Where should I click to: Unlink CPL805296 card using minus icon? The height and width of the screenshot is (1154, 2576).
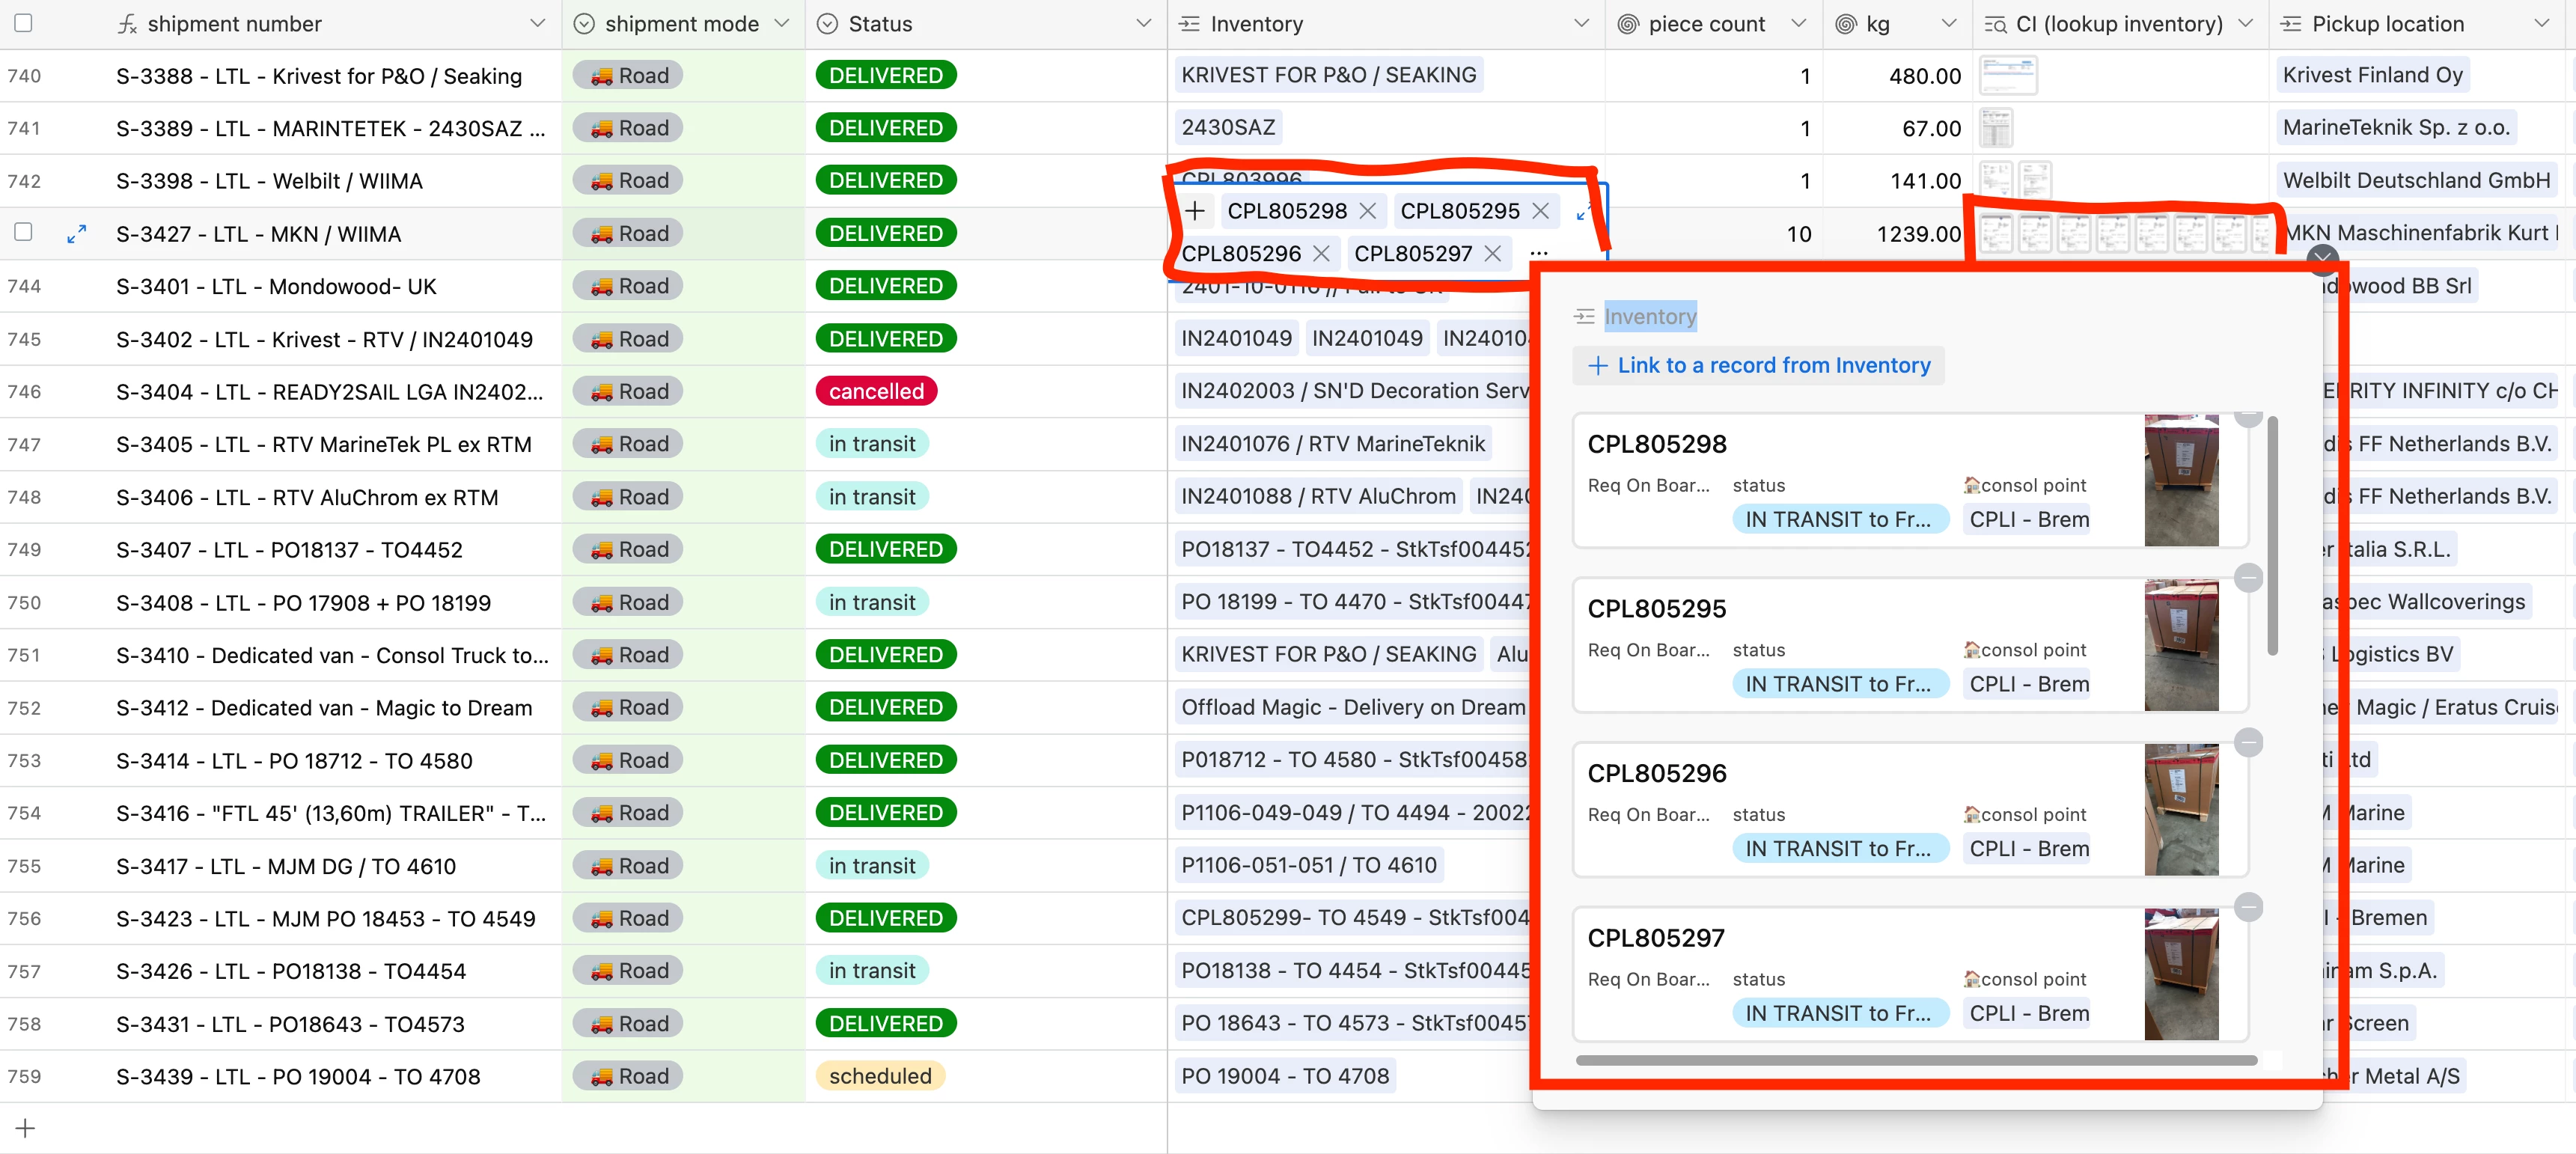[2248, 743]
